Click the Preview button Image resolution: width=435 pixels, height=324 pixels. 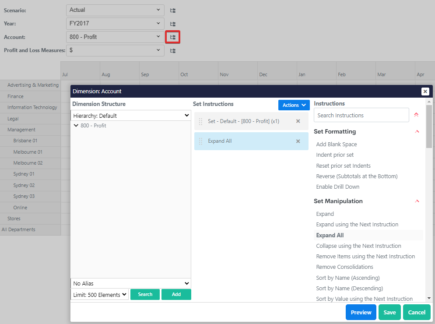(x=361, y=312)
